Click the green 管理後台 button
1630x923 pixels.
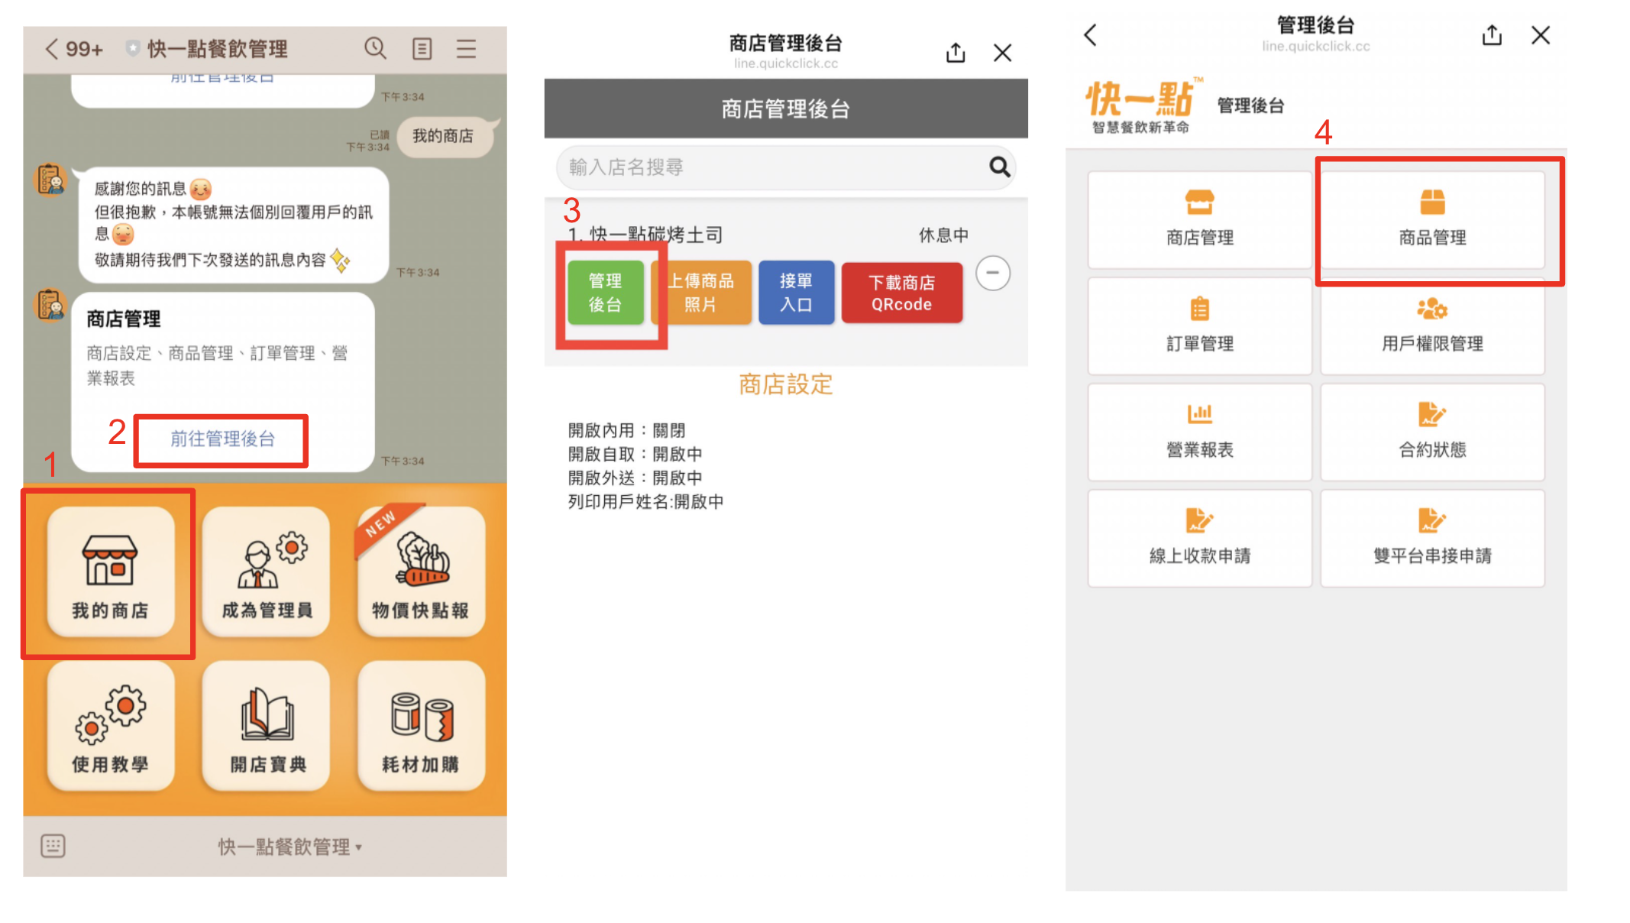pos(605,293)
